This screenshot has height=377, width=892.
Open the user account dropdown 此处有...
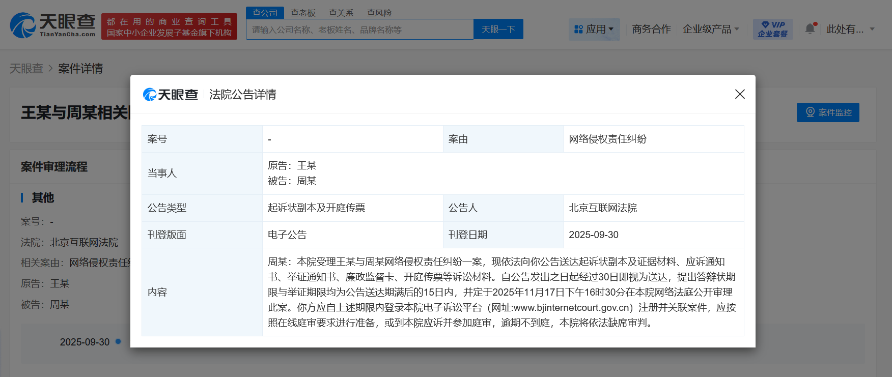coord(850,30)
